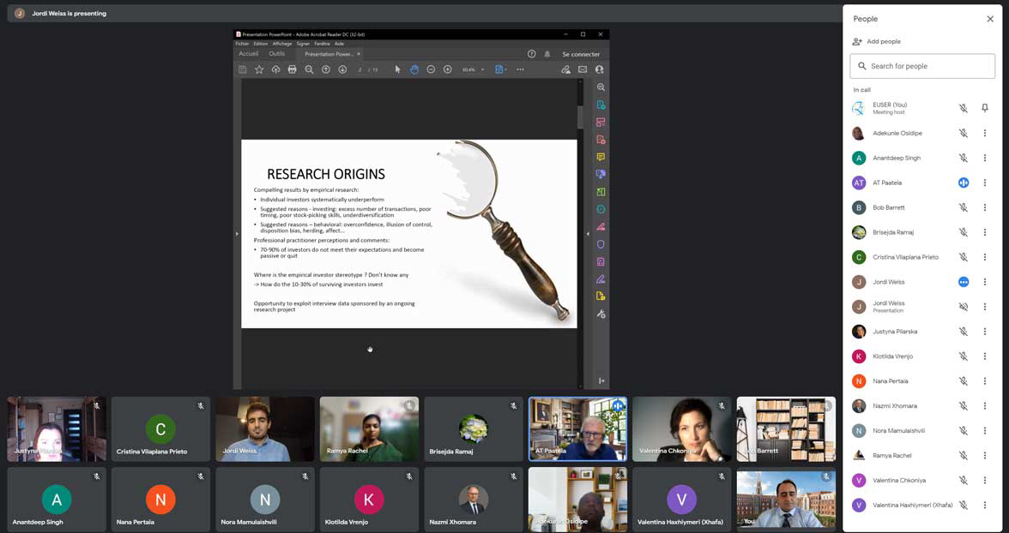Toggle Justyna Pilarska's microphone icon in list
The image size is (1009, 533).
pos(963,332)
